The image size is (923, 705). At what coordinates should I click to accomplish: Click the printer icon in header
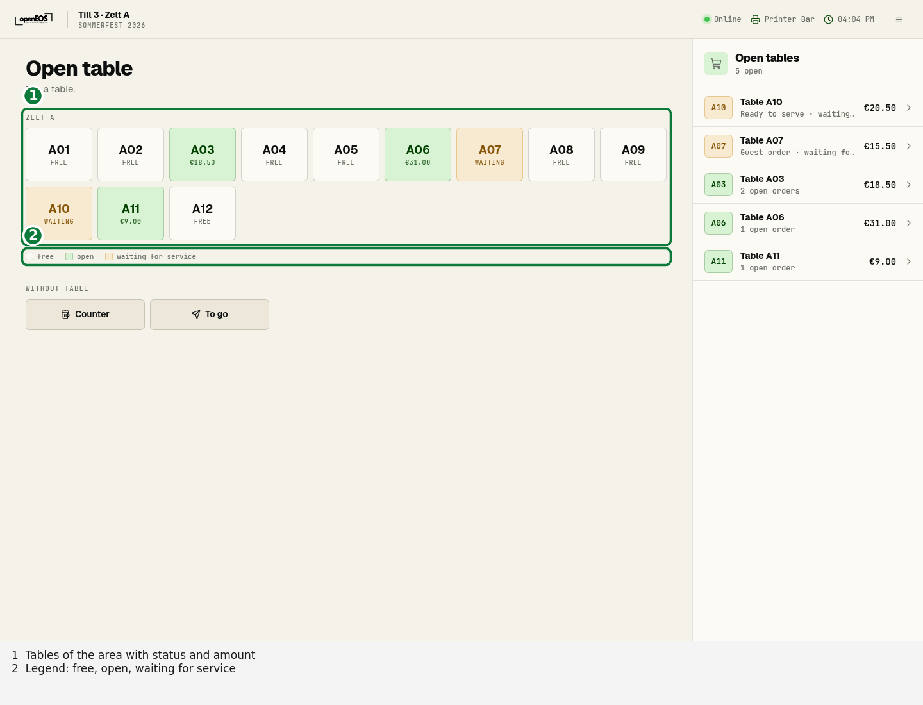click(x=755, y=19)
